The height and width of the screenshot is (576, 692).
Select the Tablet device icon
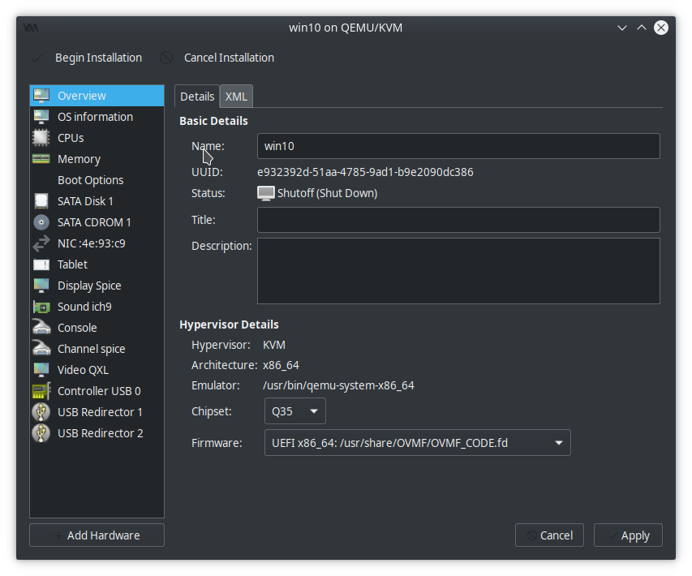pos(41,264)
